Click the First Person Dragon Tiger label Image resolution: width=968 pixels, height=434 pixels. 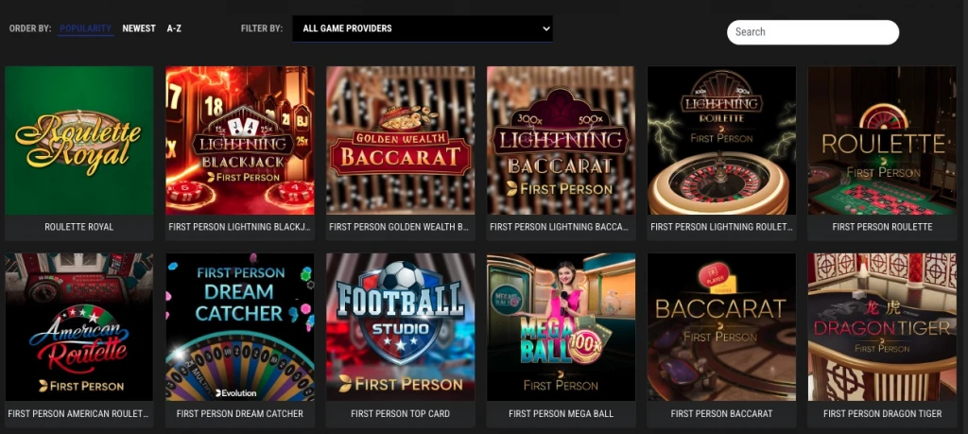click(x=883, y=414)
